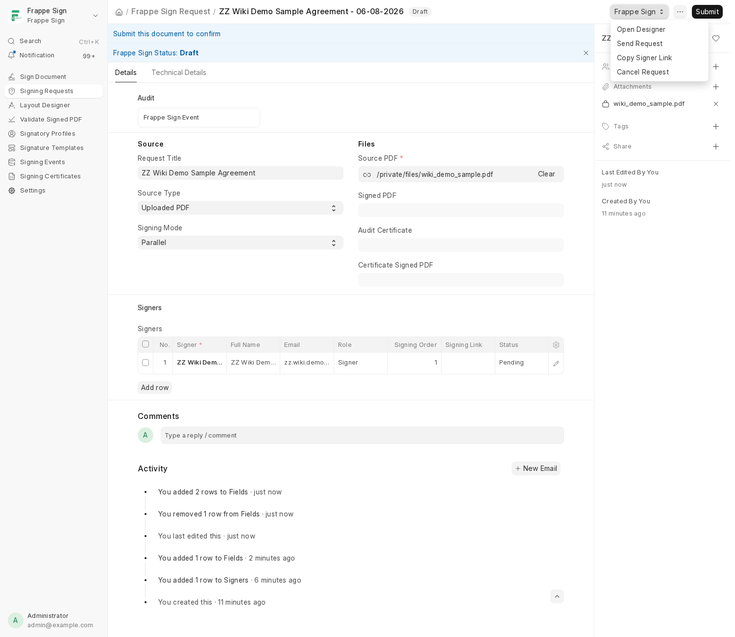Screen dimensions: 735x637
Task: Switch to the Details tab
Action: (126, 73)
